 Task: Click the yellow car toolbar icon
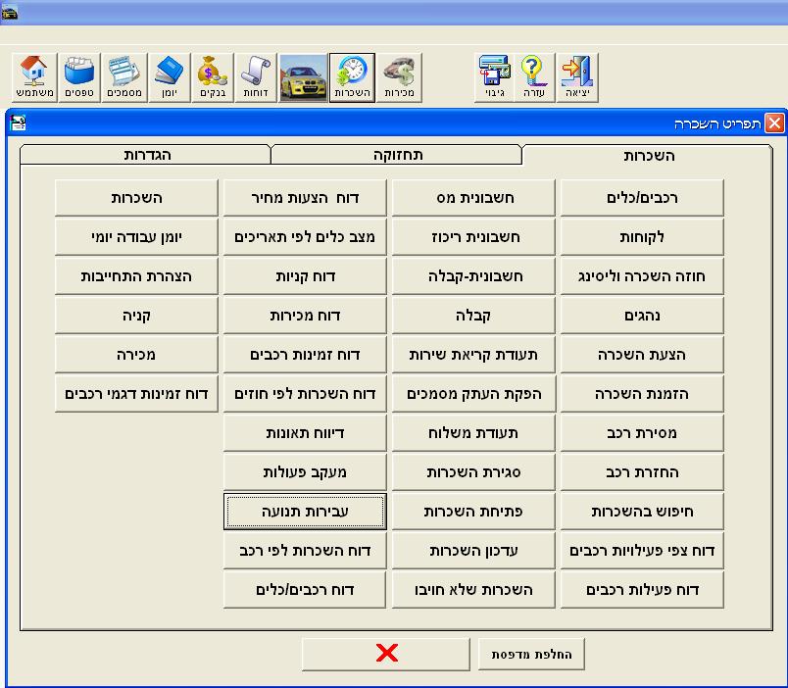[304, 77]
